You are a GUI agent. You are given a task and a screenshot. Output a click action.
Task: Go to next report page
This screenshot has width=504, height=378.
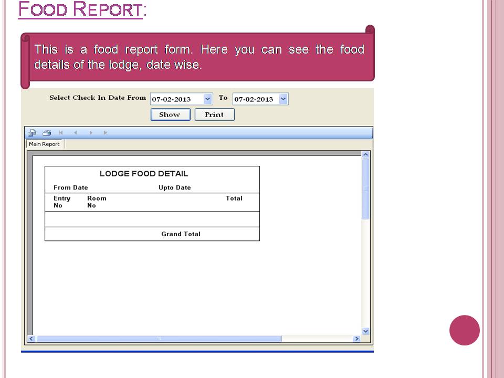click(91, 133)
